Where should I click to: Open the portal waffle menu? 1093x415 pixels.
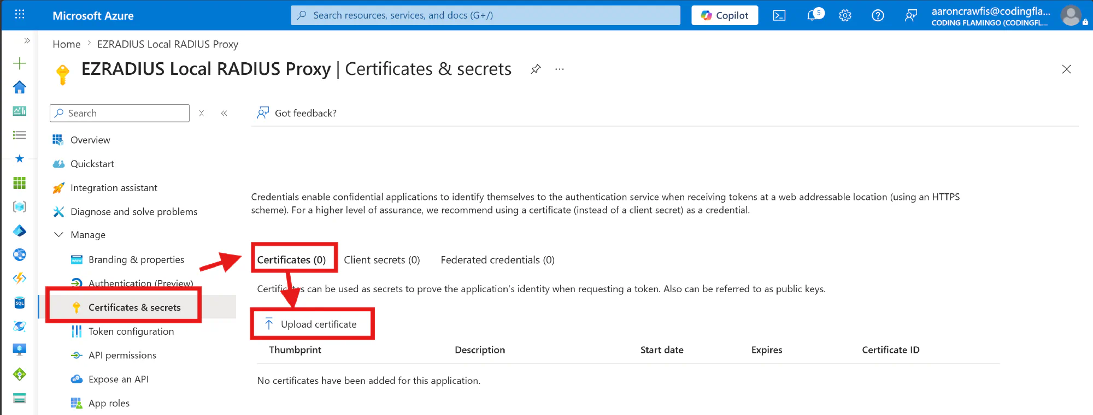tap(20, 15)
